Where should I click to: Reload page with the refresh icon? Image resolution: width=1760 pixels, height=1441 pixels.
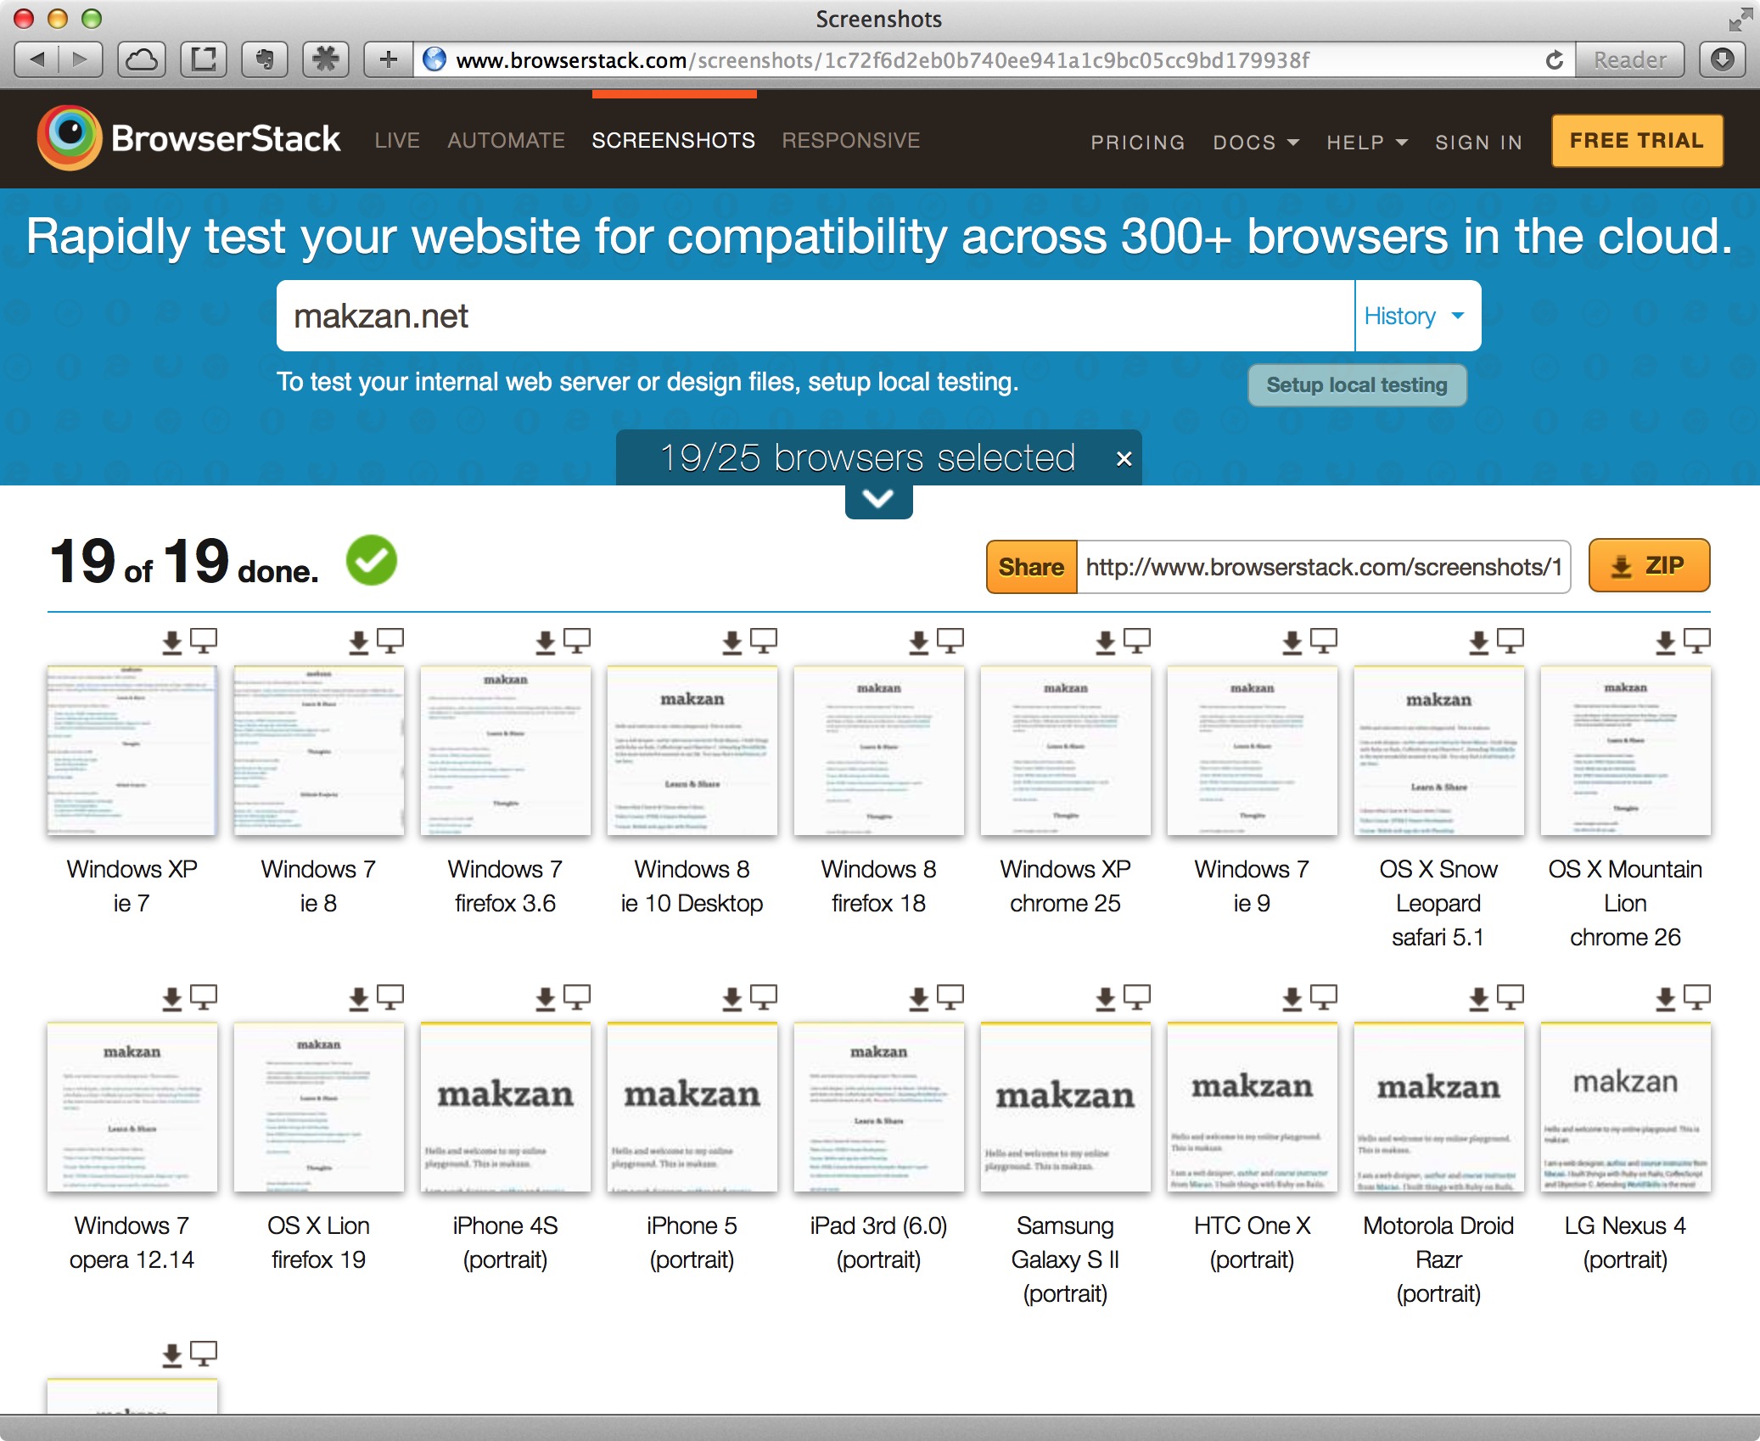pyautogui.click(x=1554, y=60)
